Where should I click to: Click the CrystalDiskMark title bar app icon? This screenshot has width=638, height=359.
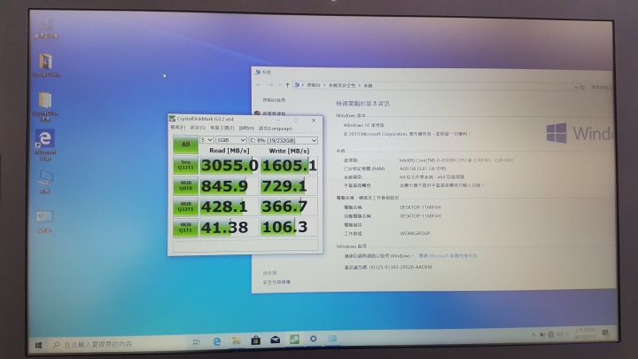click(172, 119)
